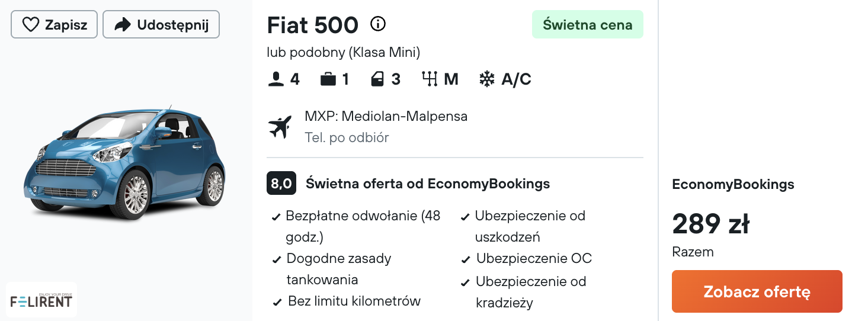Click the share arrow icon
852x321 pixels.
123,25
